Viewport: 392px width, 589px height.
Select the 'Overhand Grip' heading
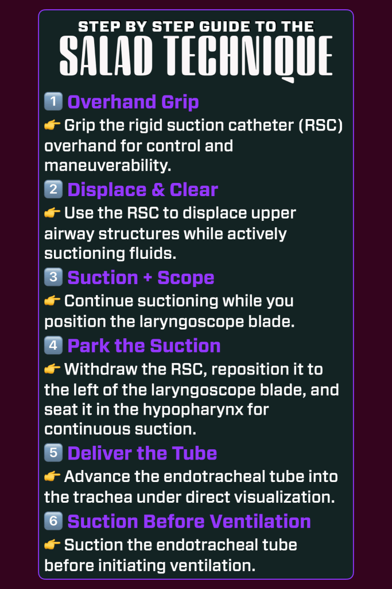pos(133,102)
